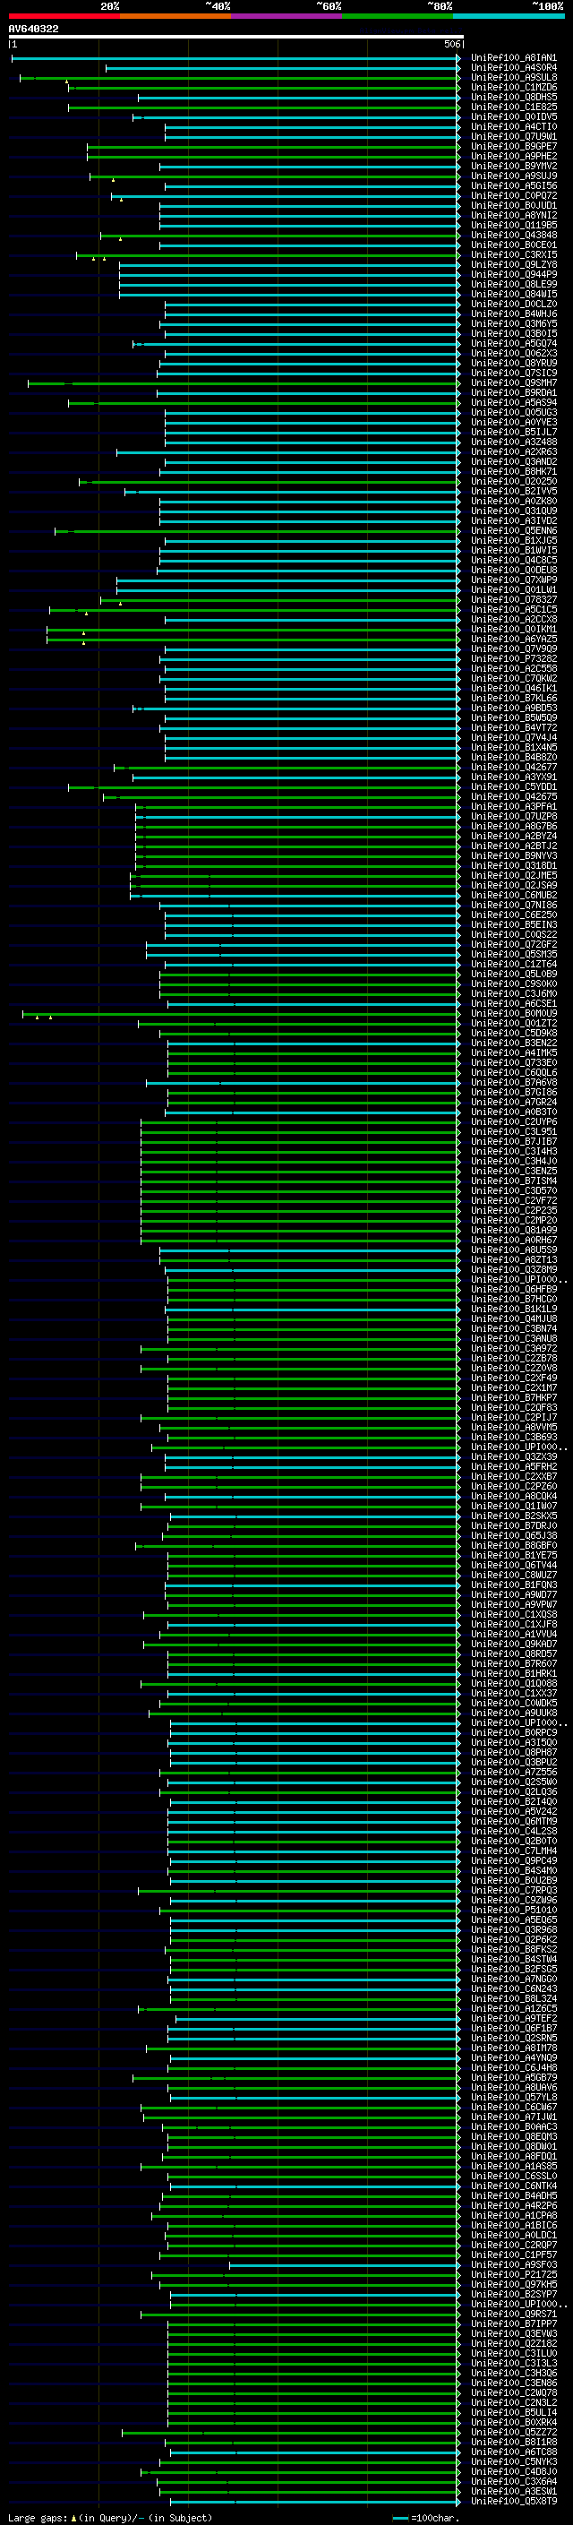
Task: Click label UniRef100_A7IJW1
Action: [x=513, y=2117]
